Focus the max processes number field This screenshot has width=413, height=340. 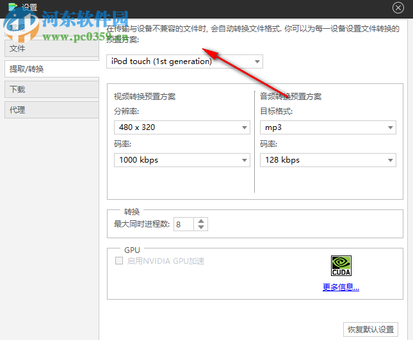tap(184, 224)
